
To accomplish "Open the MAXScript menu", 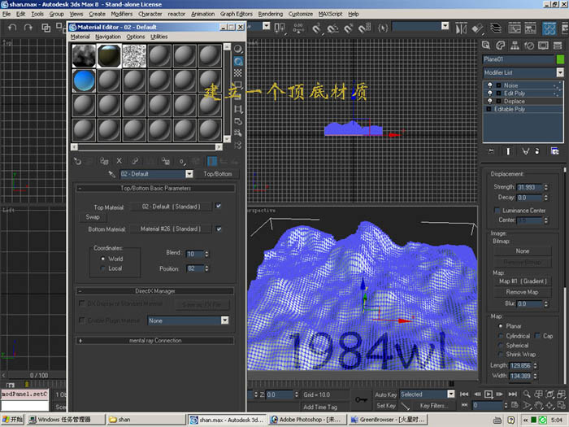I will (x=330, y=14).
